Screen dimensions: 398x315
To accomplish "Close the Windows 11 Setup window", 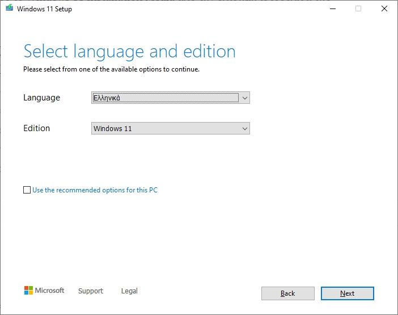I will [384, 9].
